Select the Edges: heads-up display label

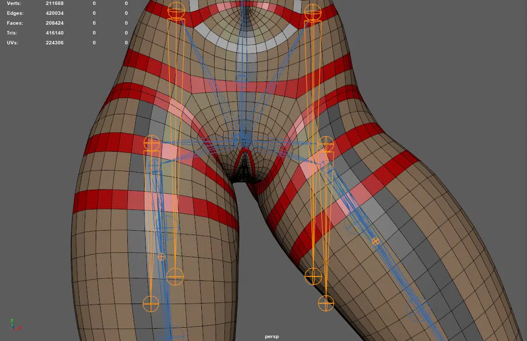pyautogui.click(x=15, y=13)
